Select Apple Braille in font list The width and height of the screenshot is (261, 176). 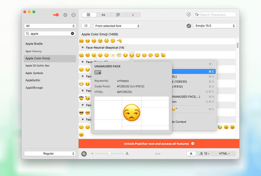[34, 44]
